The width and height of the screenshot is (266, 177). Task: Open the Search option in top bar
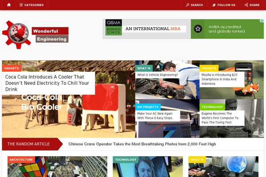point(195,5)
